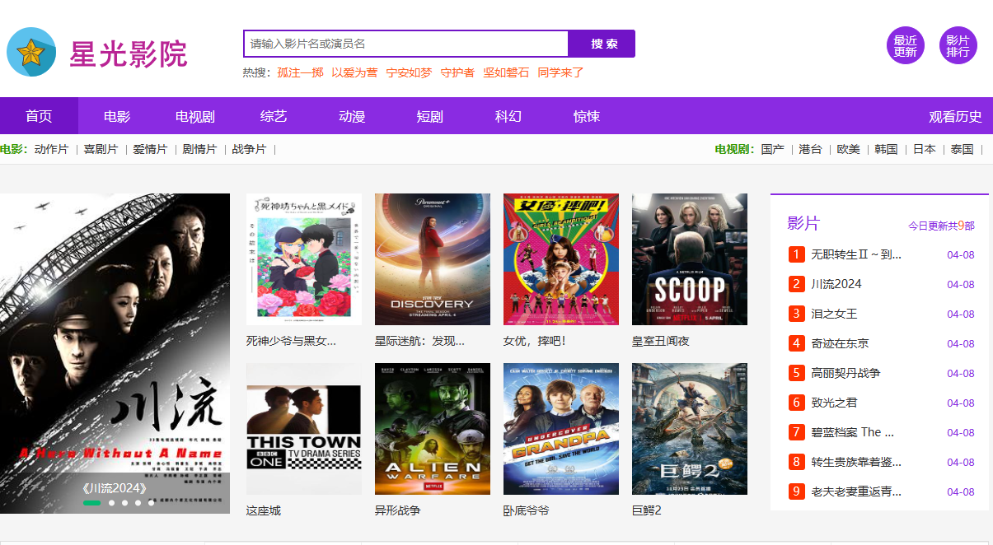Search hot keyword 同学来了

[560, 72]
